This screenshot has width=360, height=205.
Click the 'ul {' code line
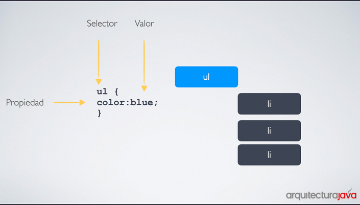point(107,92)
